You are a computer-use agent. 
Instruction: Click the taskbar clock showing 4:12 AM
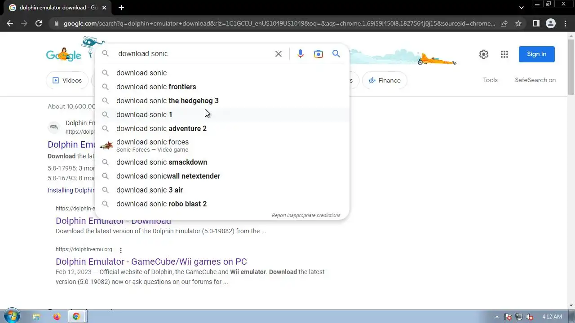point(552,317)
